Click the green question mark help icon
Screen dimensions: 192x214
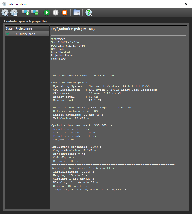[88, 12]
